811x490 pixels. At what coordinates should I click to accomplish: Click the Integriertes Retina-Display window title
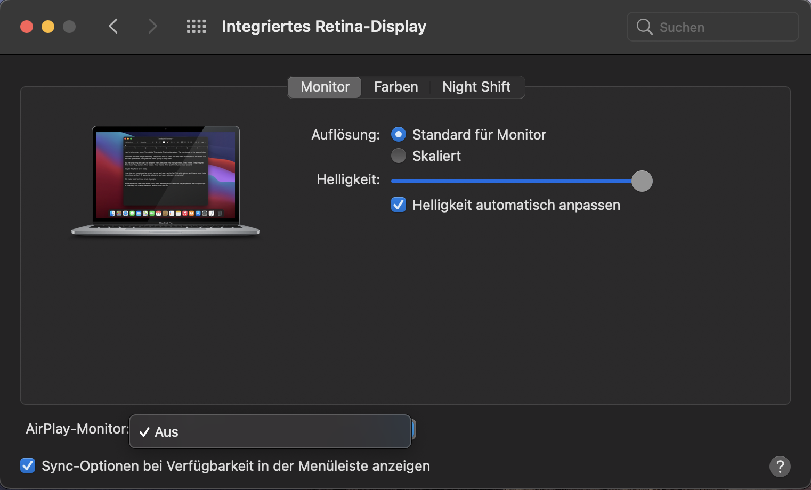pyautogui.click(x=324, y=27)
